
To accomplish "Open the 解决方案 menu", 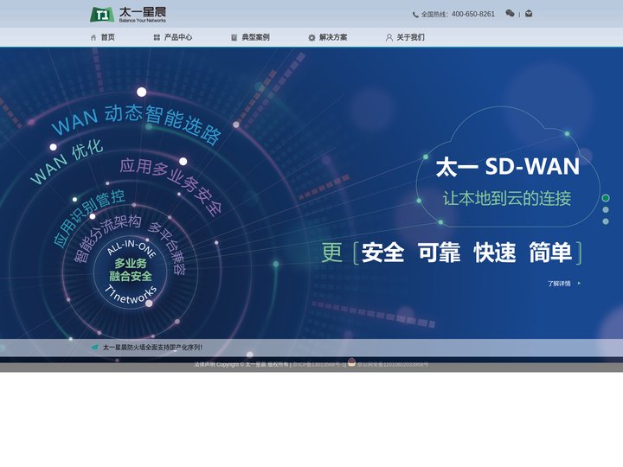I will point(333,37).
